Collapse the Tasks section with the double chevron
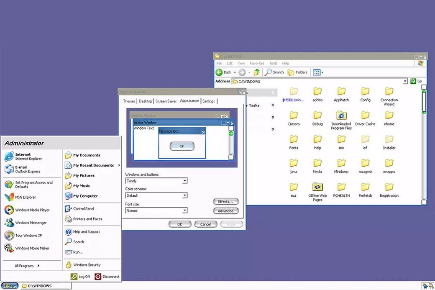The image size is (435, 290). (x=273, y=105)
